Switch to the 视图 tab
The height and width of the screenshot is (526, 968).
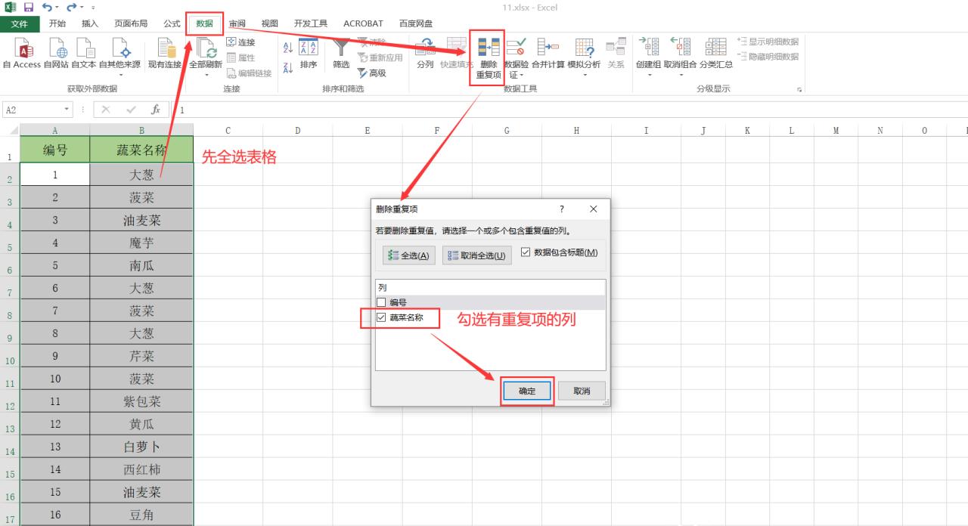point(269,23)
